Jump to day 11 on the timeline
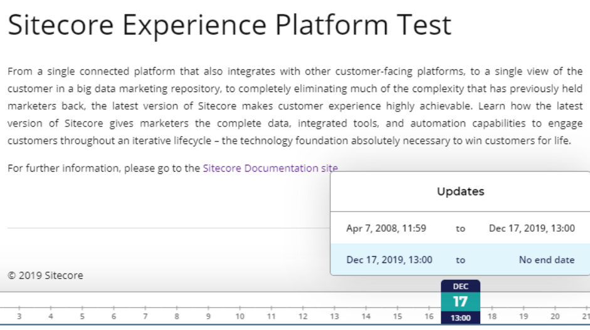The height and width of the screenshot is (330, 590). pyautogui.click(x=271, y=316)
